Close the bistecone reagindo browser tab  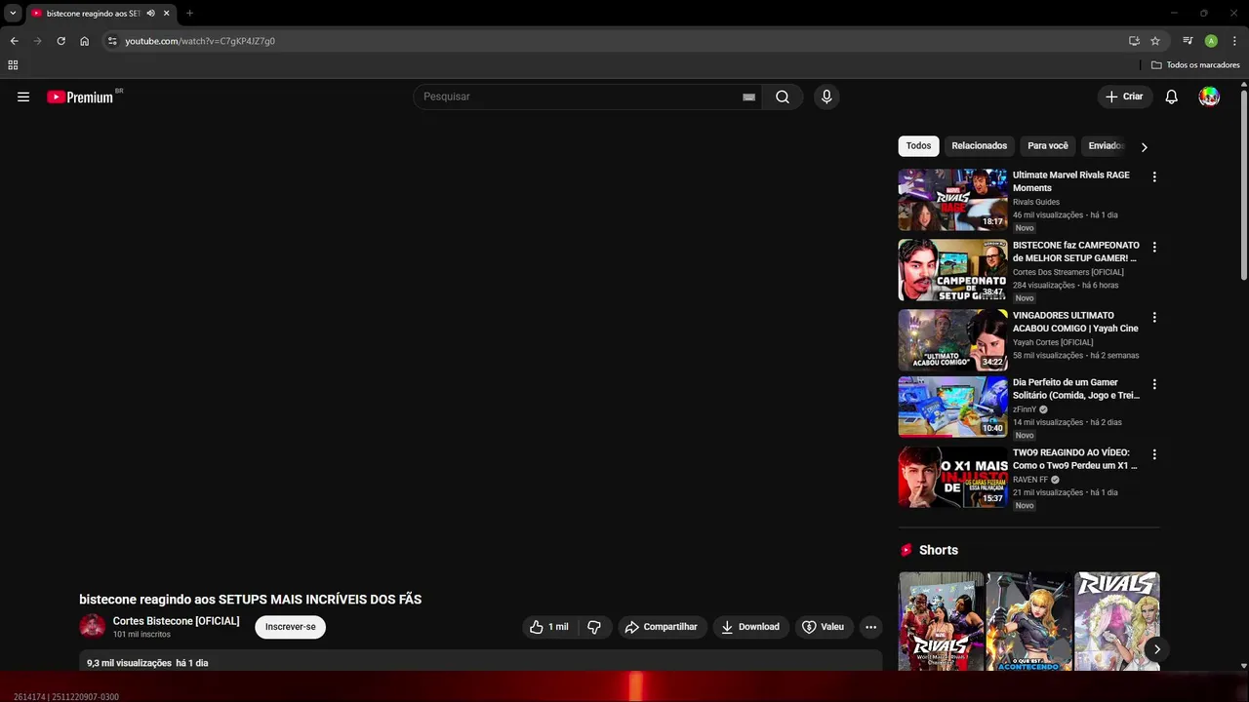(x=166, y=14)
